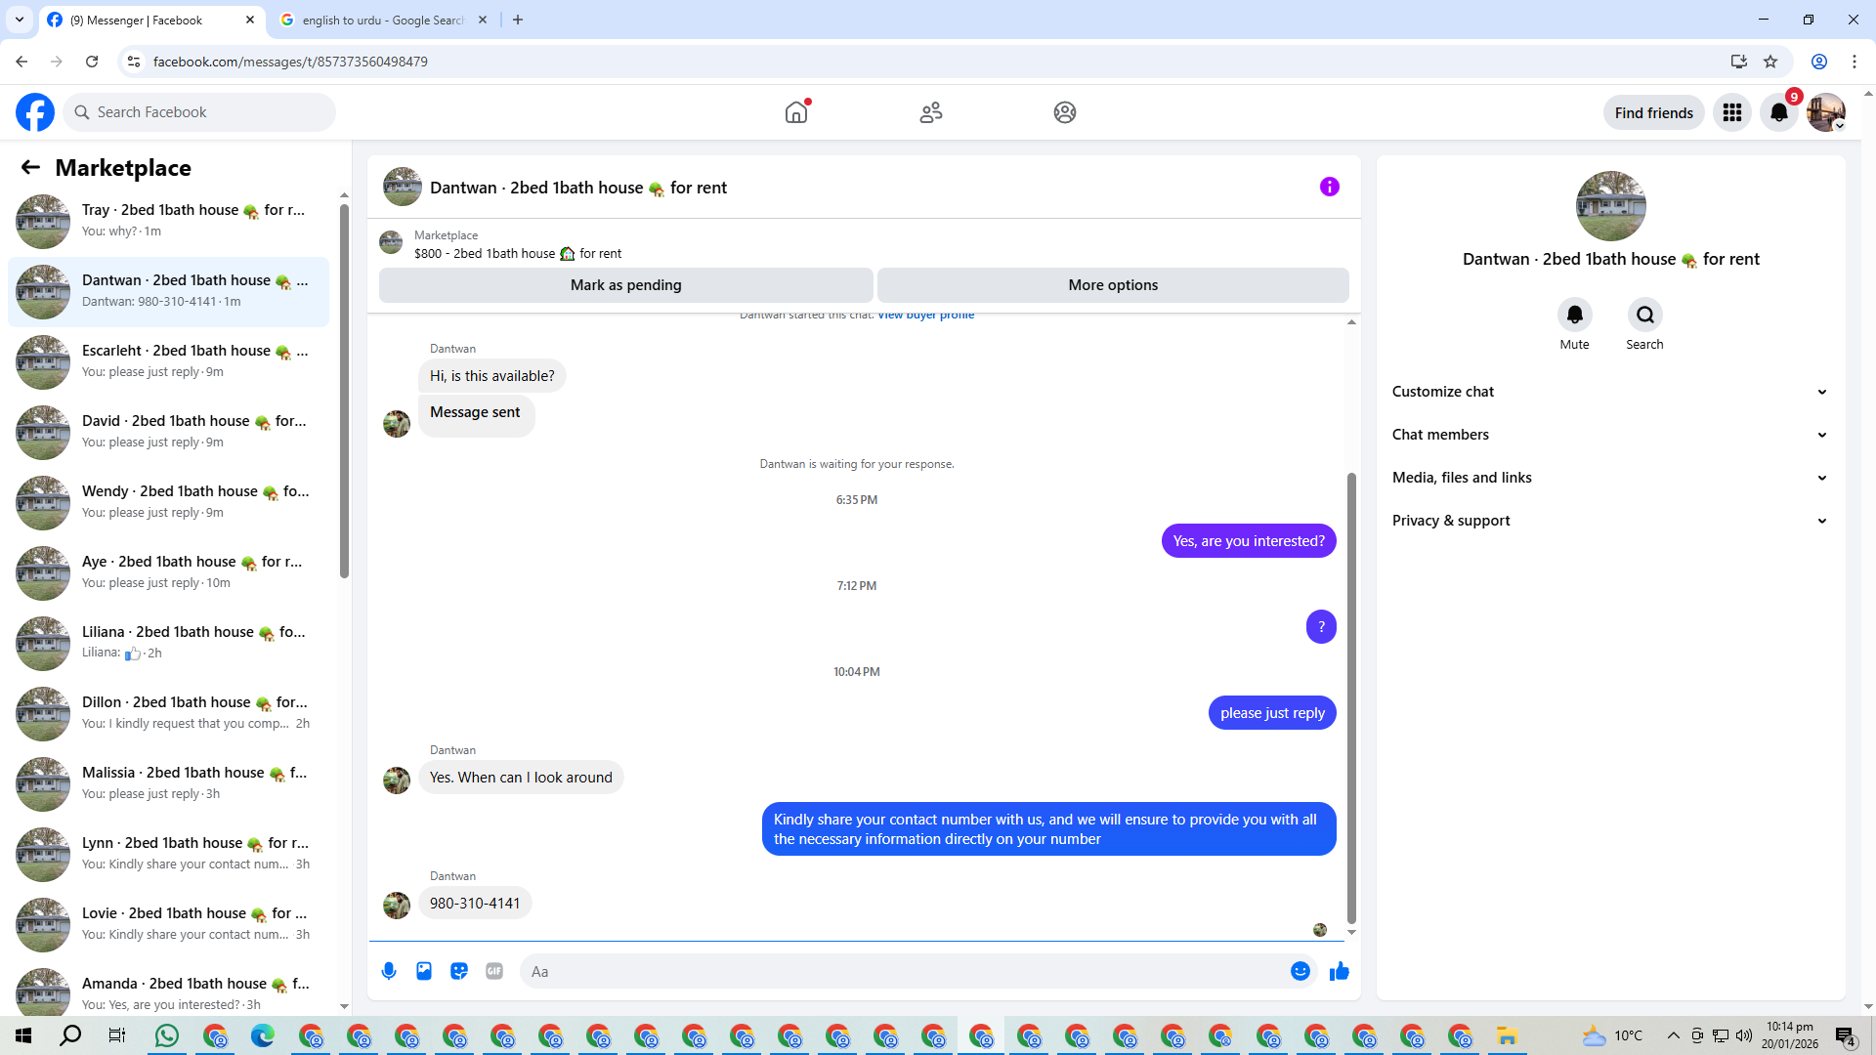Open File Explorer from the taskbar
This screenshot has width=1876, height=1055.
pyautogui.click(x=1507, y=1035)
